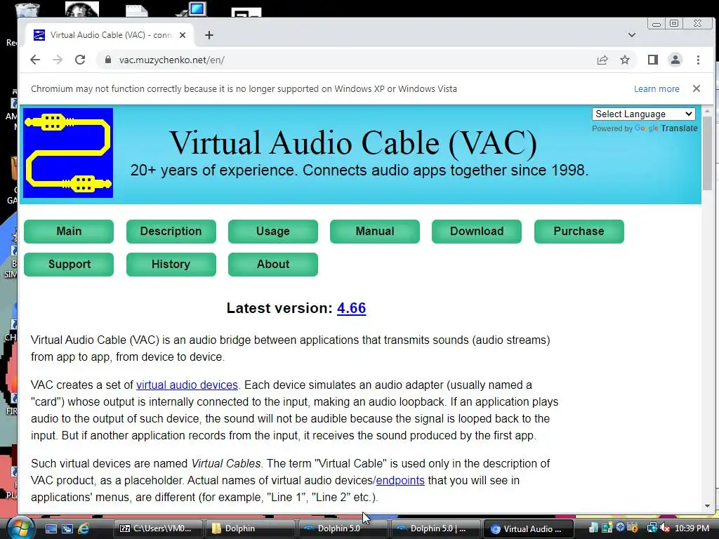The width and height of the screenshot is (719, 539).
Task: Click the network tray icon
Action: pyautogui.click(x=652, y=528)
